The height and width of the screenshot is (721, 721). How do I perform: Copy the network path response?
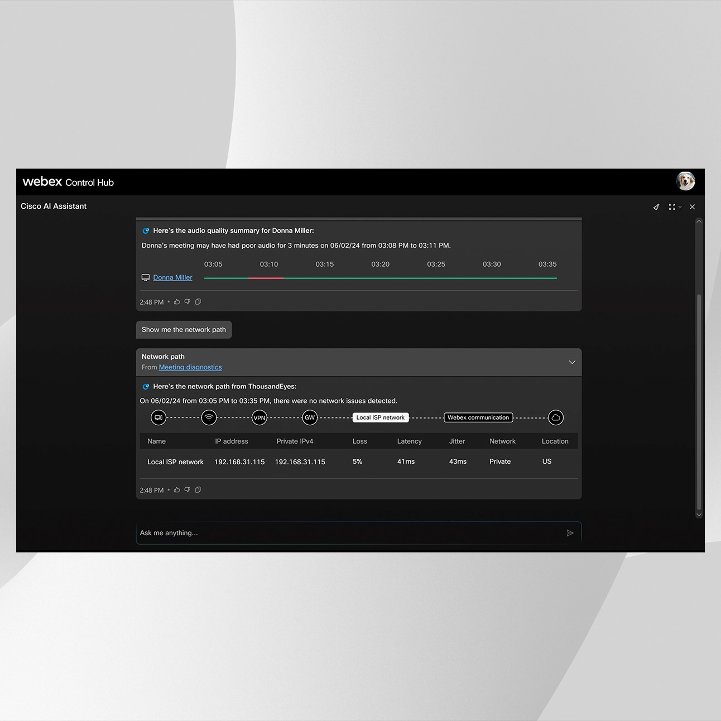tap(198, 490)
